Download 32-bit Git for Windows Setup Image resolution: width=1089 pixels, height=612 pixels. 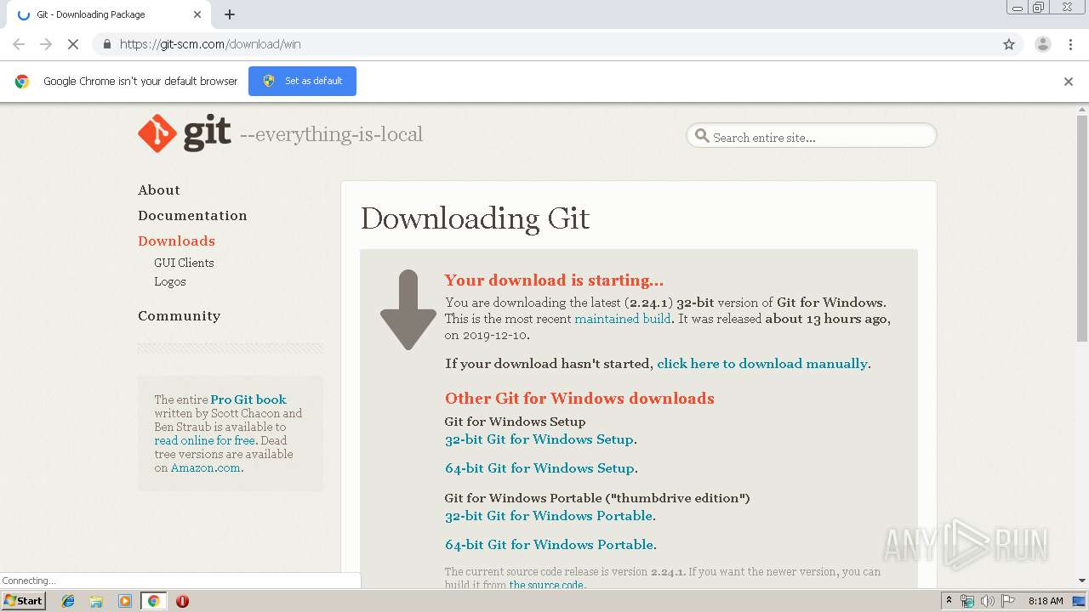tap(539, 439)
